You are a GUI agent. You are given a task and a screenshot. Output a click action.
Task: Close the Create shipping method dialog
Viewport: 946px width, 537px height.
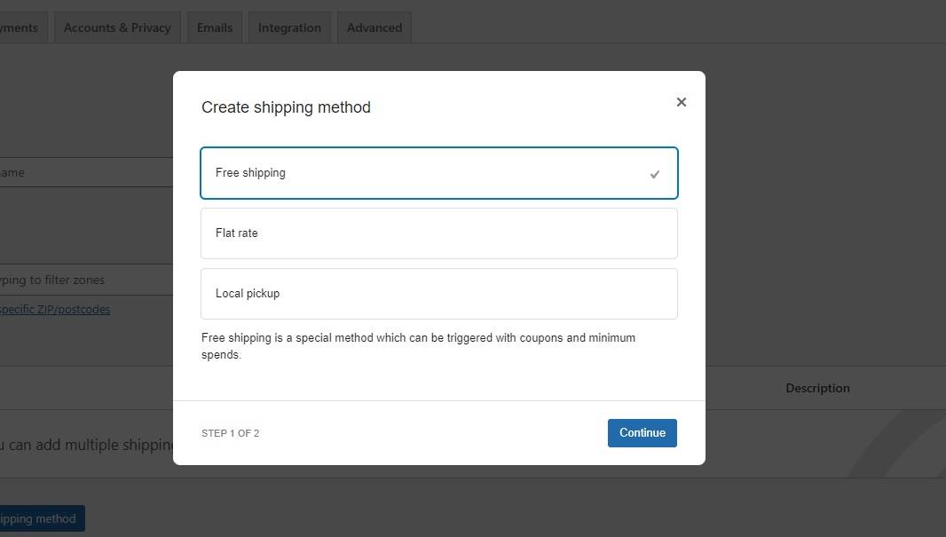681,102
